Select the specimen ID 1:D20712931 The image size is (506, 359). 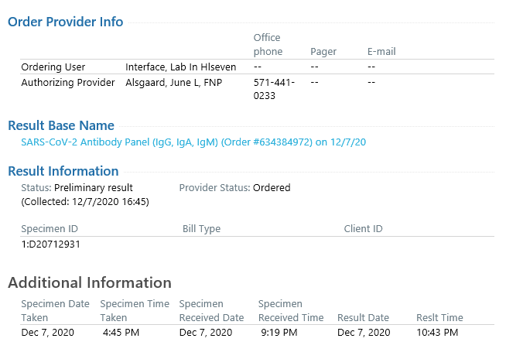pyautogui.click(x=50, y=244)
